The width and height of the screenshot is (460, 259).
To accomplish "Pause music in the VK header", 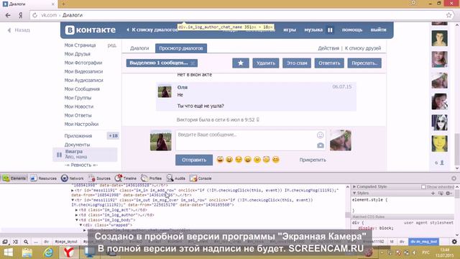I will tap(330, 29).
